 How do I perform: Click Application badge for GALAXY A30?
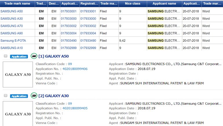click(x=19, y=96)
